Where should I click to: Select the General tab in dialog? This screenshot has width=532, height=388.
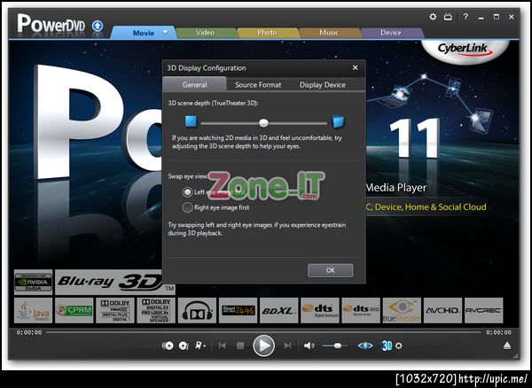194,85
